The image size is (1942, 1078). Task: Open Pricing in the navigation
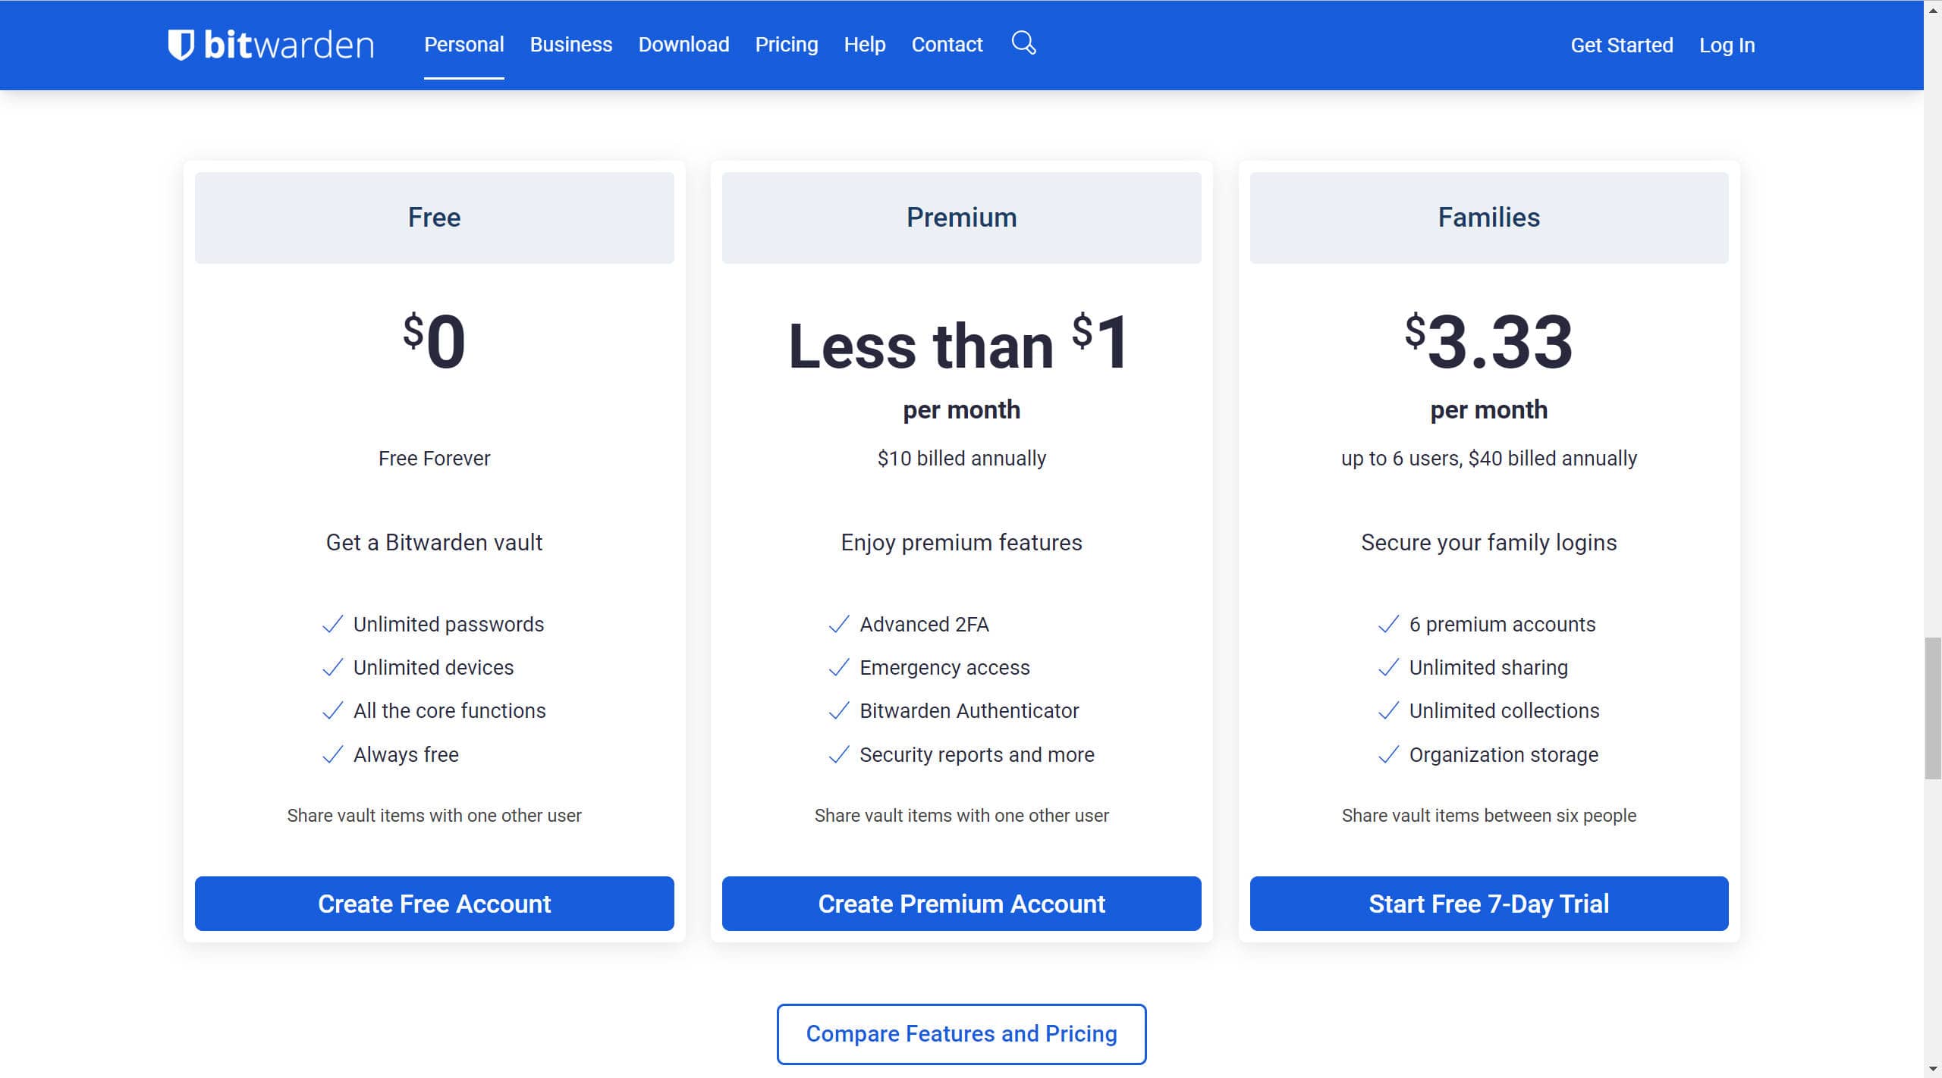[786, 45]
